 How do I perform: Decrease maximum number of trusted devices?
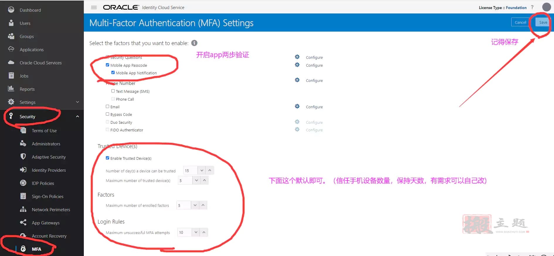point(196,180)
